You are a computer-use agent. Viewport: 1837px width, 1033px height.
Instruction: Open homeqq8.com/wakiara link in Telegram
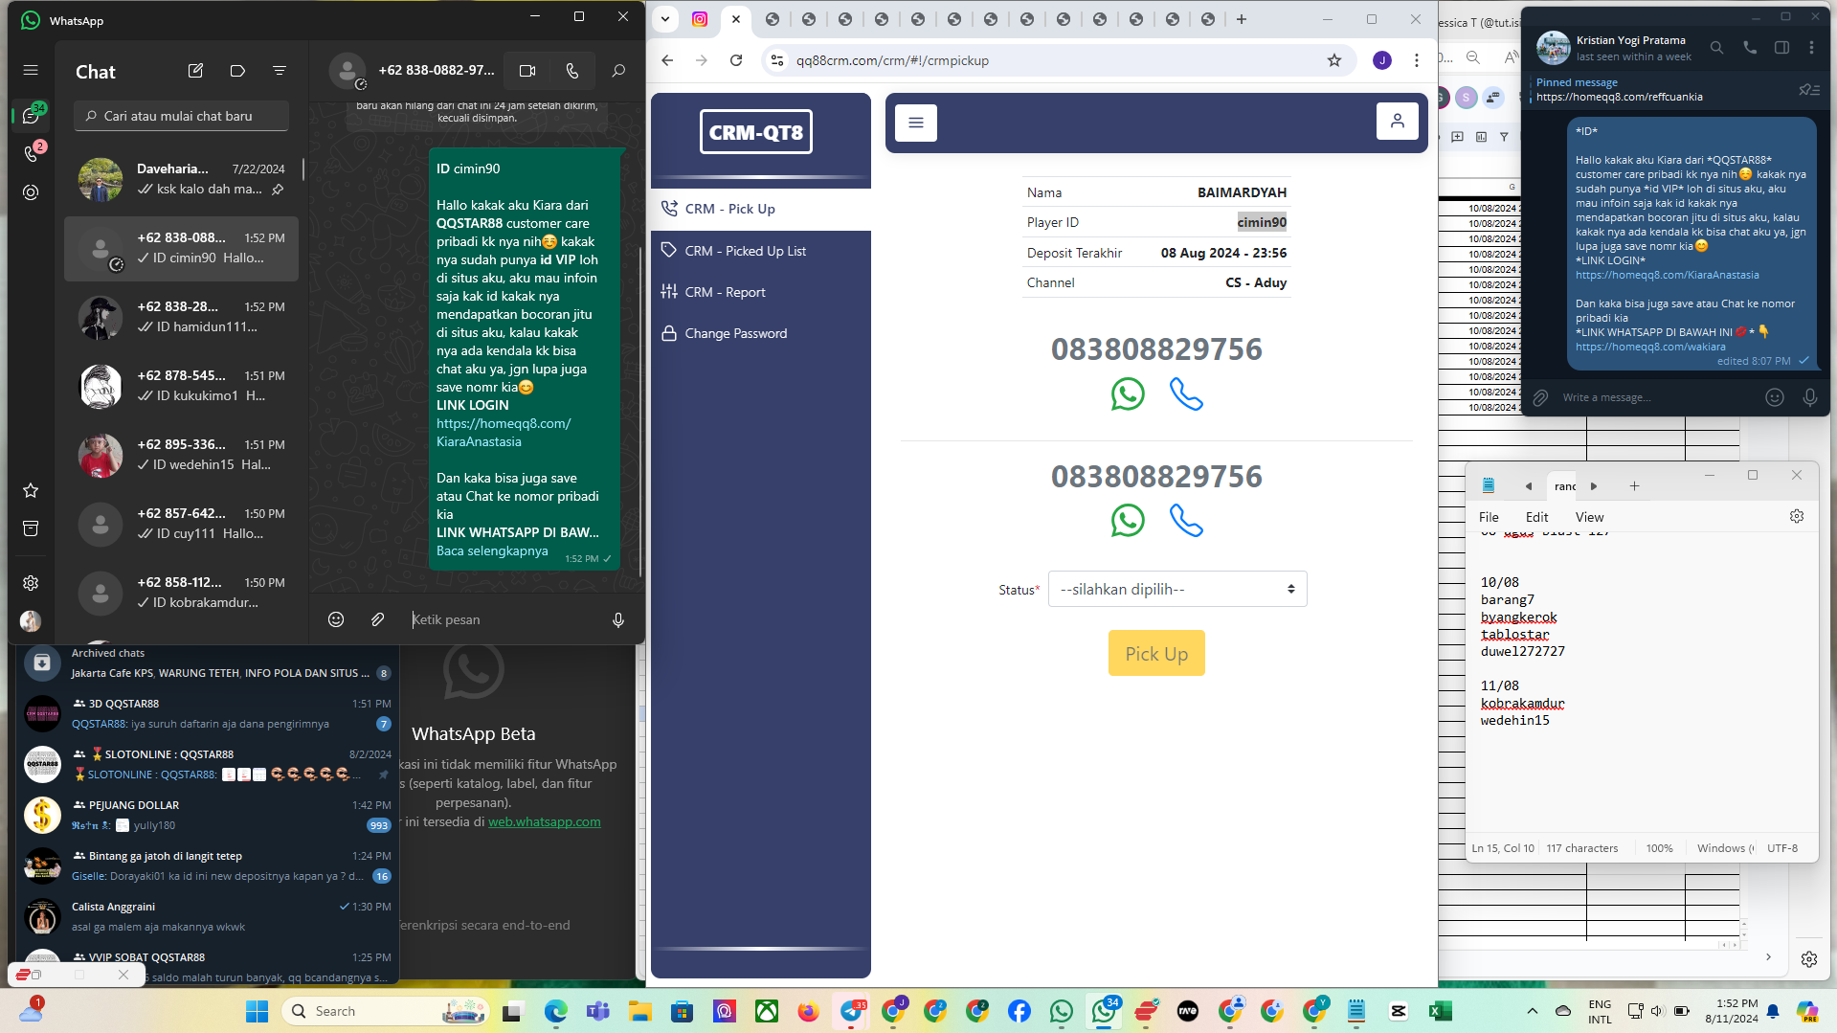1650,347
